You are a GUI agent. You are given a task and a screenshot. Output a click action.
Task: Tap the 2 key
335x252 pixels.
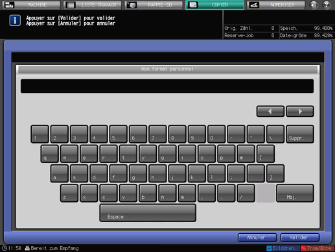(60, 134)
